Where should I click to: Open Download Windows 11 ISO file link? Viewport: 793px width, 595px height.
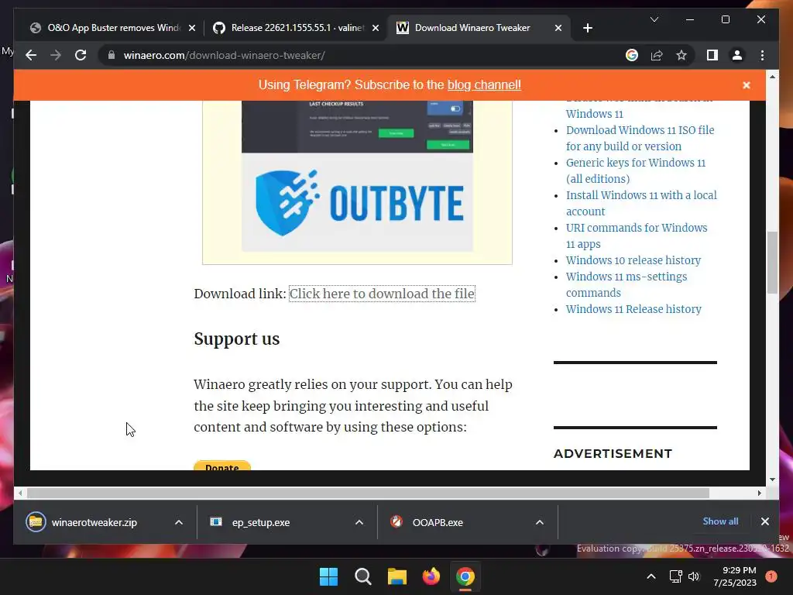coord(640,138)
